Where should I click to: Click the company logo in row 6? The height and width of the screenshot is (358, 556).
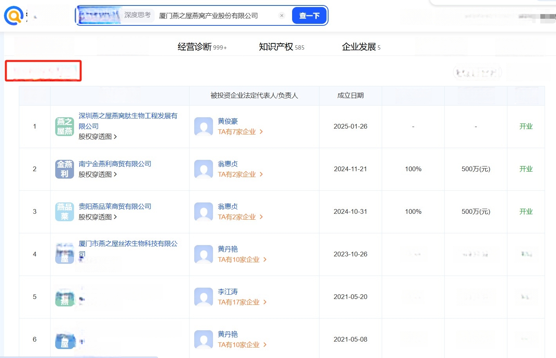coord(65,340)
